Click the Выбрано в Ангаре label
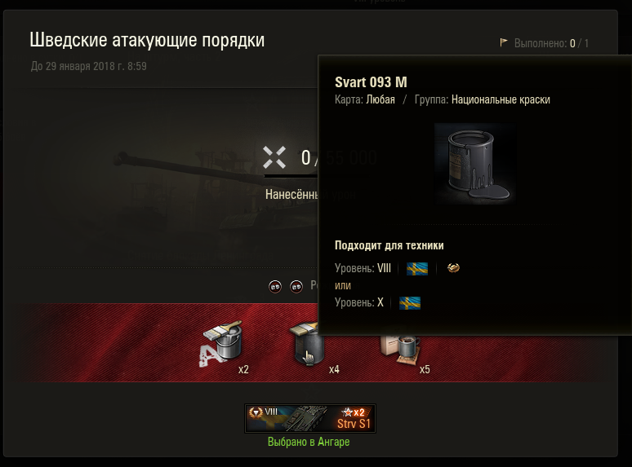The height and width of the screenshot is (467, 632). (x=309, y=442)
